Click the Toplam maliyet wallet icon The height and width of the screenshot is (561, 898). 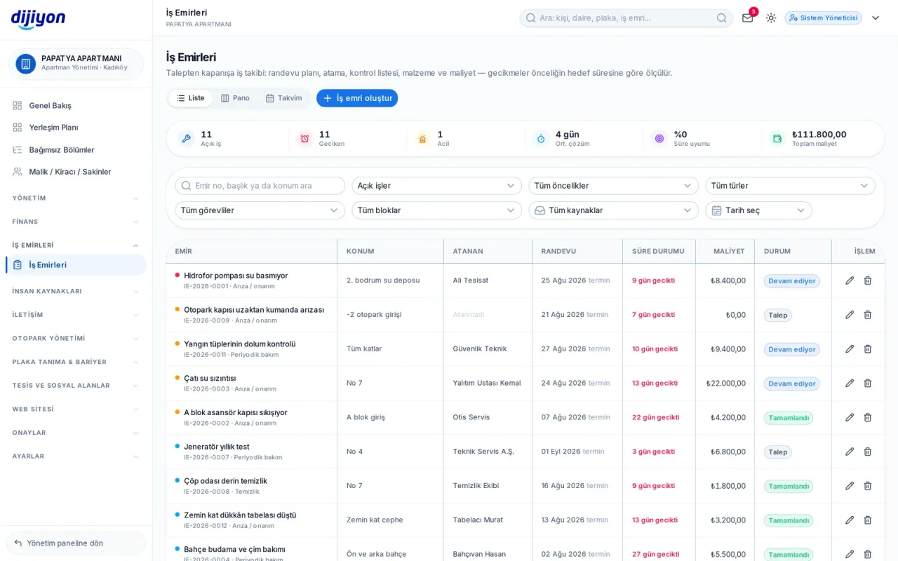coord(777,139)
